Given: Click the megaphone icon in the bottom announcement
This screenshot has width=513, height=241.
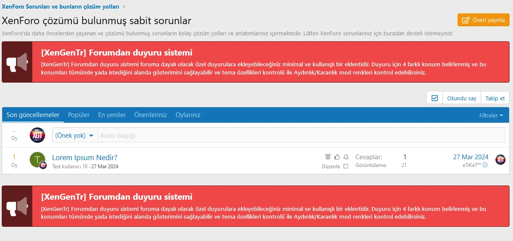Looking at the screenshot, I should click(17, 206).
